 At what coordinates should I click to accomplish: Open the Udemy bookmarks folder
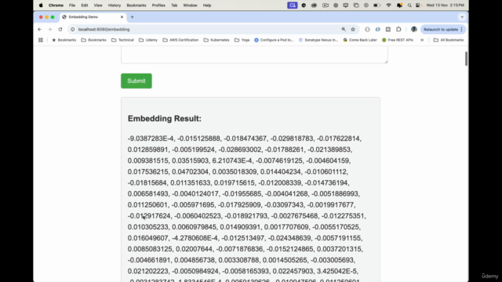(x=148, y=40)
